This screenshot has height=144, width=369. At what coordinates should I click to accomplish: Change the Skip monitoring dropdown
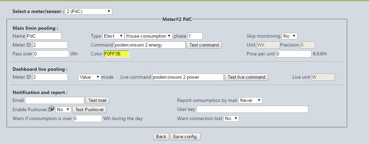click(x=290, y=36)
